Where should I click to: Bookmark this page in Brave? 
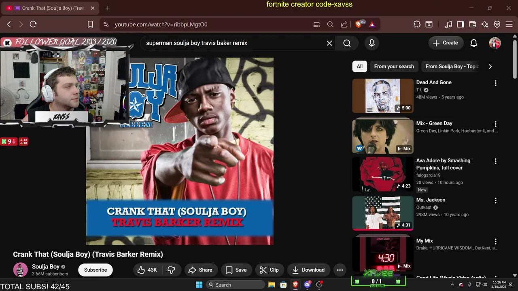(90, 24)
